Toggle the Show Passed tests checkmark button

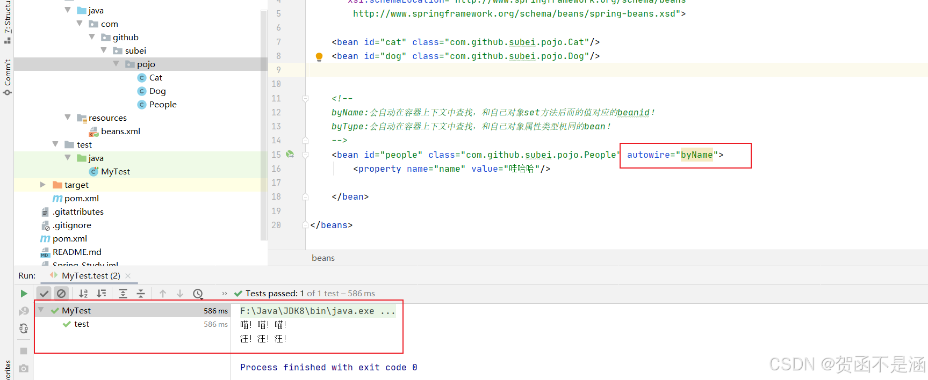click(44, 294)
